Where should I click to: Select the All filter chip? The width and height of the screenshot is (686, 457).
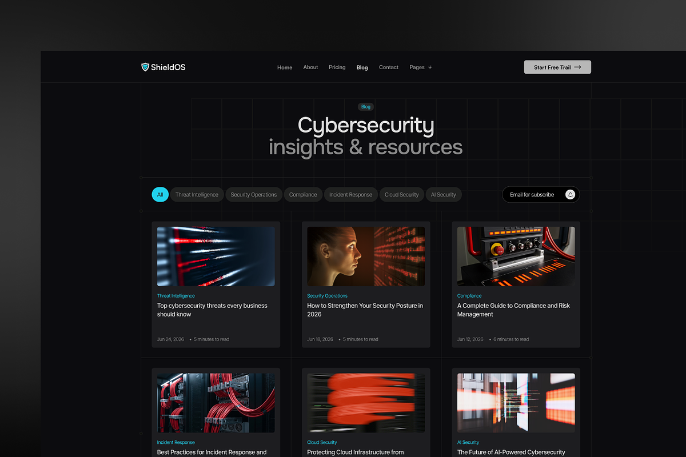[x=160, y=194]
